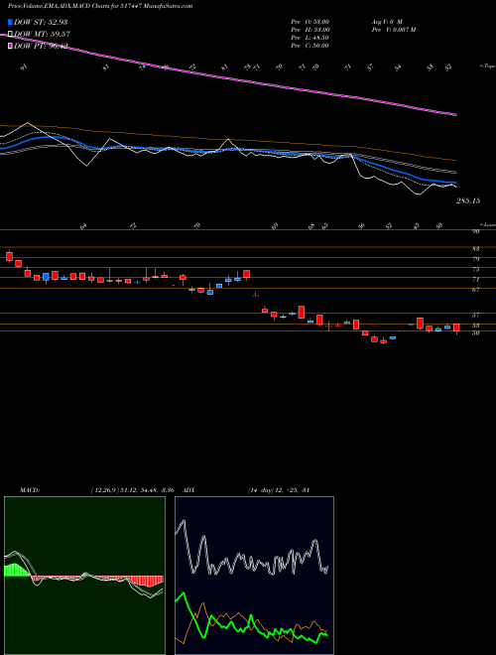Click the price level label 50
Image resolution: width=496 pixels, height=655 pixels.
475,332
